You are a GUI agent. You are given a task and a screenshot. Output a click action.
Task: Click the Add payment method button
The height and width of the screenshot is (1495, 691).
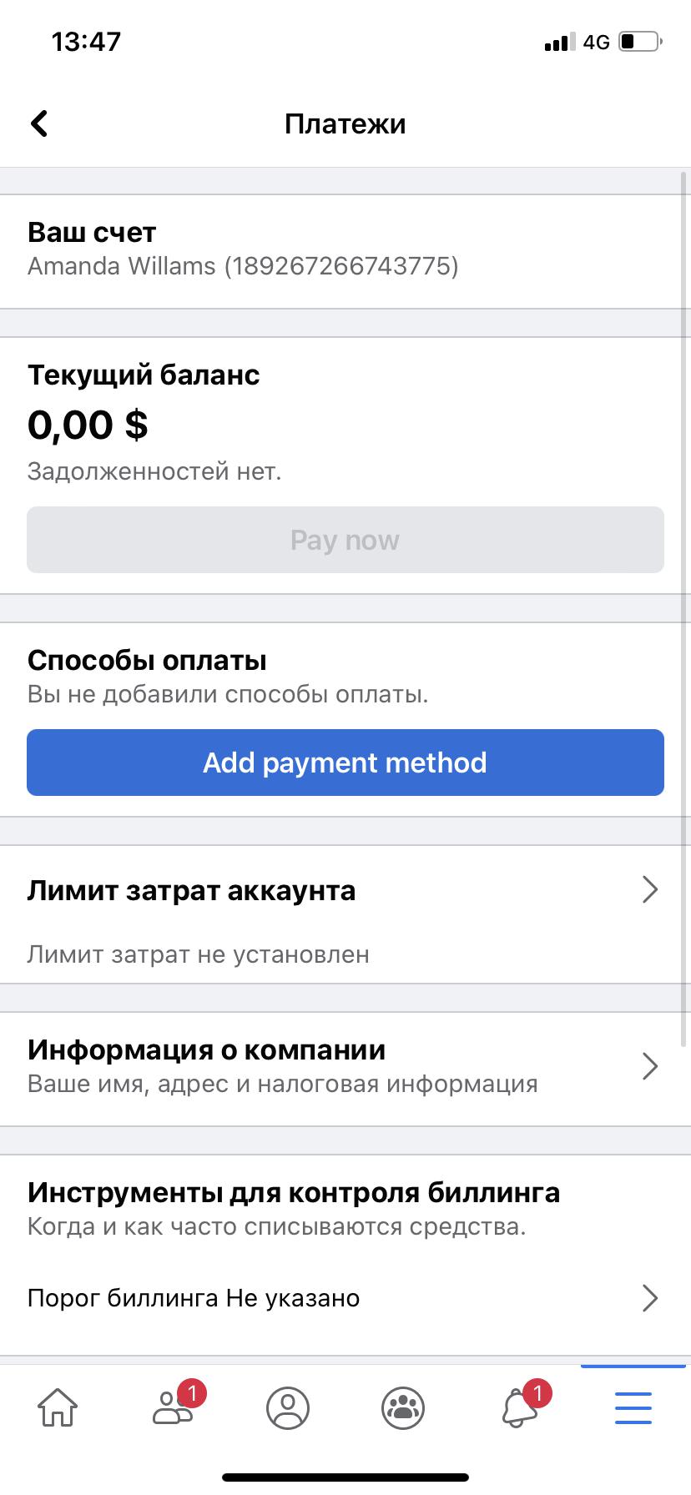[x=345, y=763]
